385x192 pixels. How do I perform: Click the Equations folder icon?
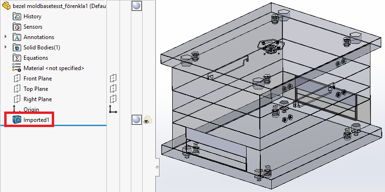pyautogui.click(x=17, y=58)
